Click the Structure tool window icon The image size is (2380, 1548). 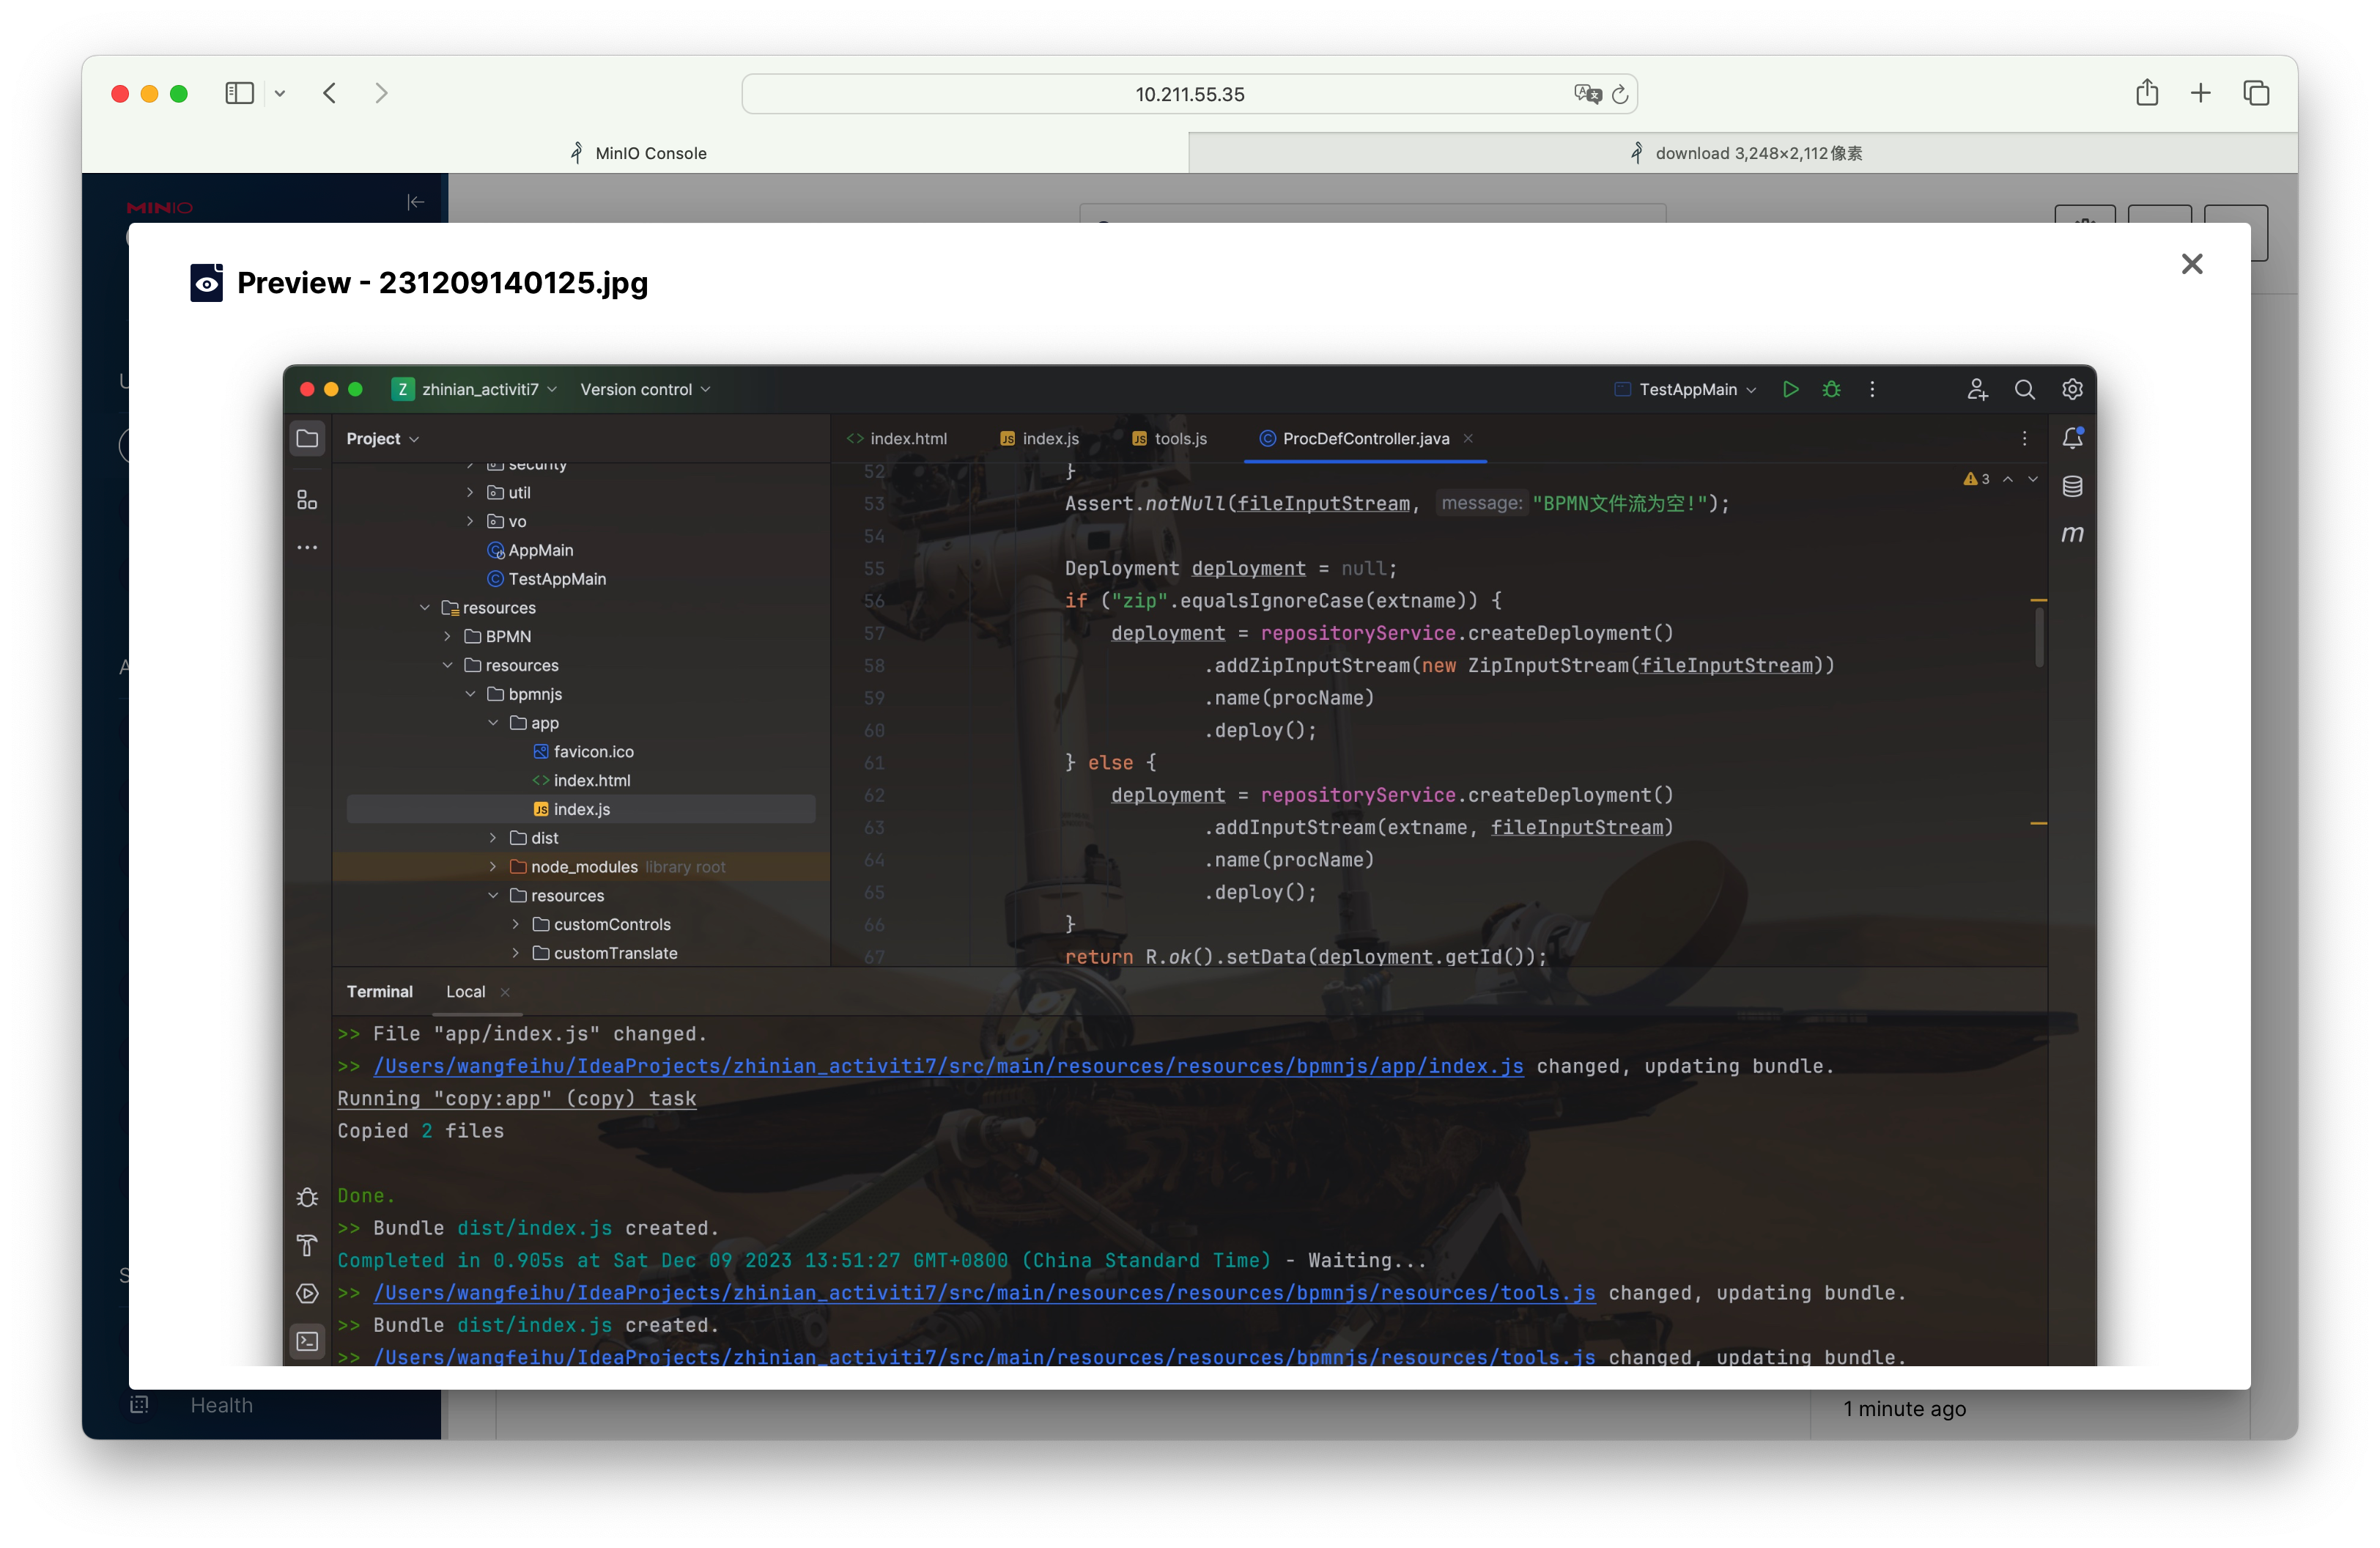pyautogui.click(x=307, y=499)
